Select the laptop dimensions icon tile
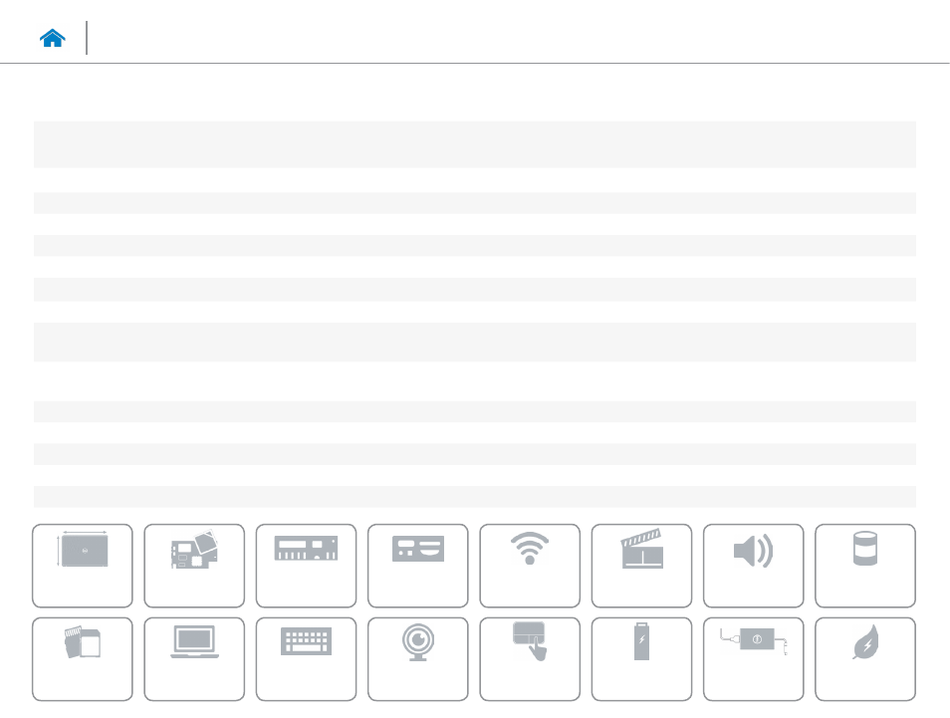 click(83, 566)
